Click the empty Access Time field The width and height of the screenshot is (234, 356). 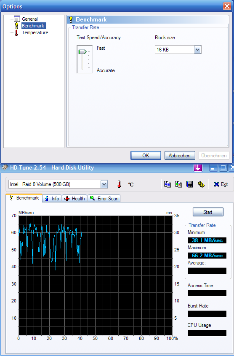[207, 293]
